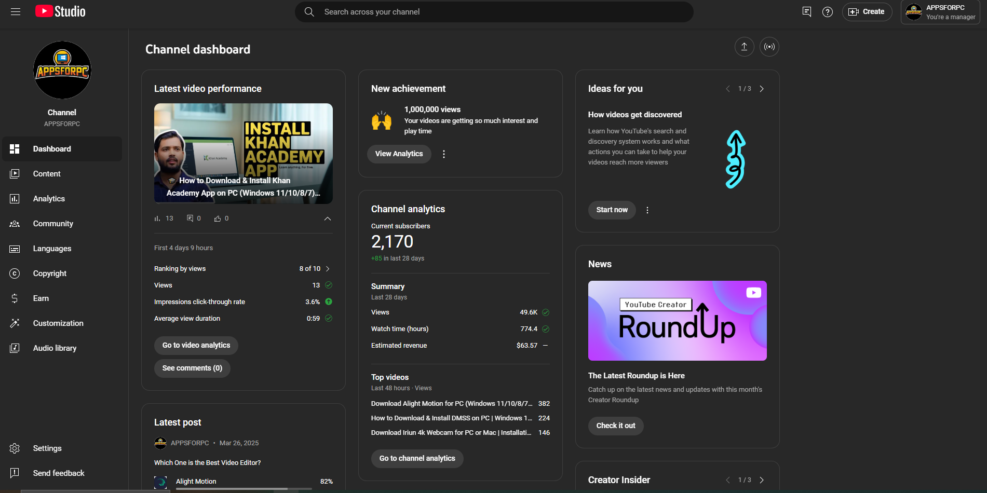Go to previous Creator Insider card
This screenshot has width=987, height=493.
(x=727, y=480)
